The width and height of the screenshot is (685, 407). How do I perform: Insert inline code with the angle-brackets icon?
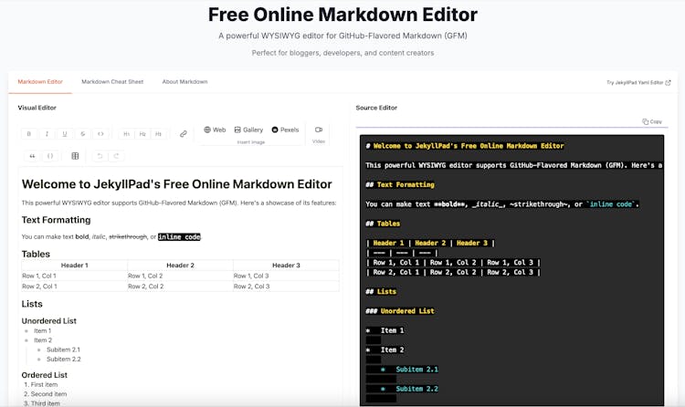tap(100, 133)
